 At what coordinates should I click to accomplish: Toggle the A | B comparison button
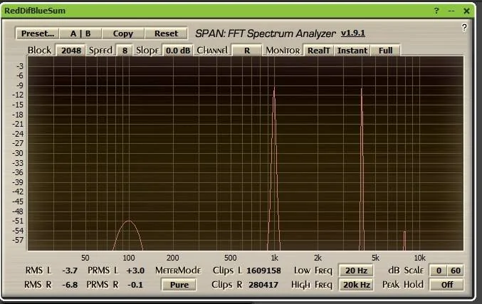pos(80,33)
